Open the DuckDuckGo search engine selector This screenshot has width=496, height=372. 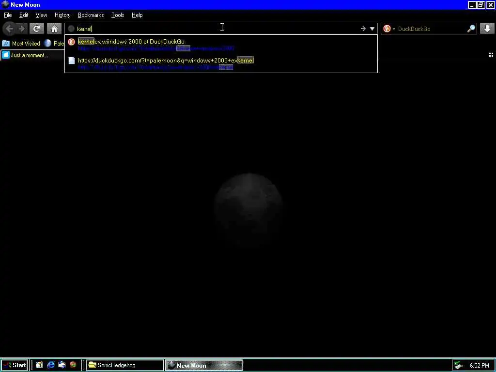coord(389,29)
